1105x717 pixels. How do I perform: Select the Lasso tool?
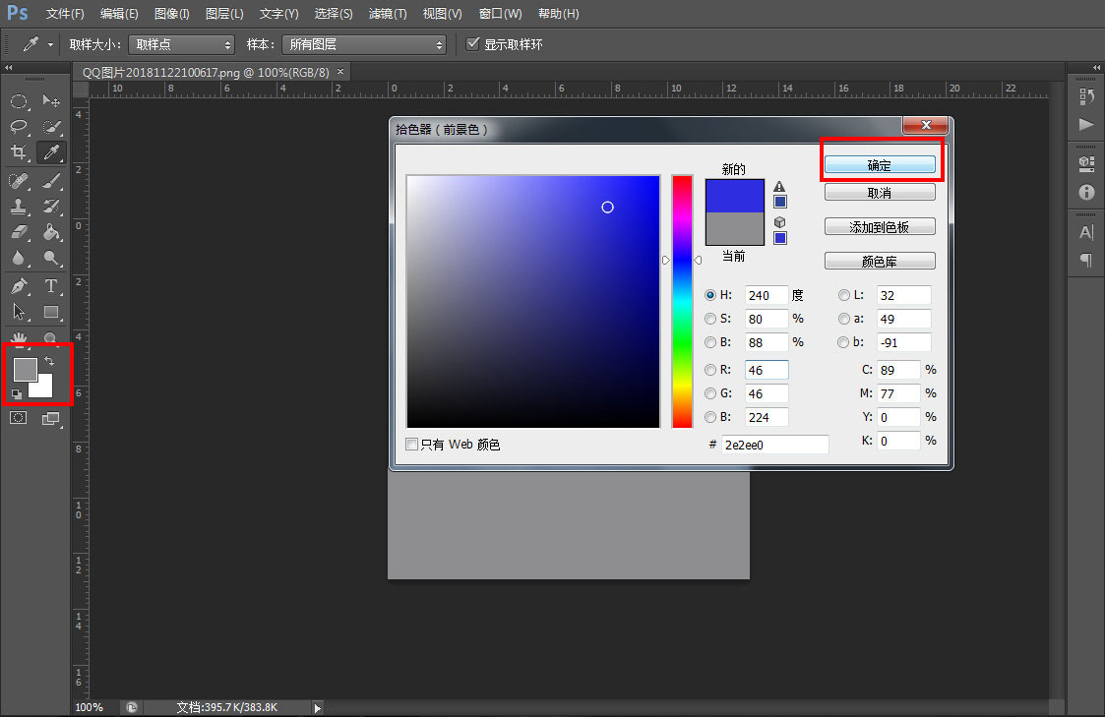click(x=19, y=127)
